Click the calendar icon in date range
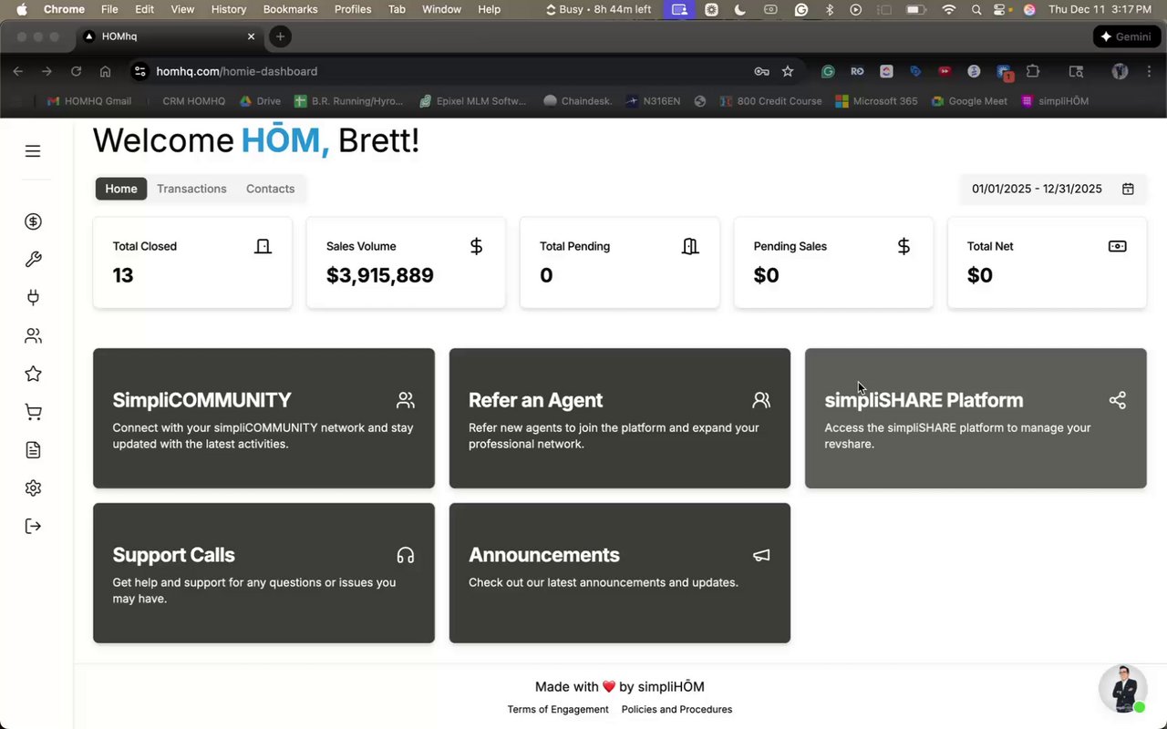 click(x=1128, y=189)
